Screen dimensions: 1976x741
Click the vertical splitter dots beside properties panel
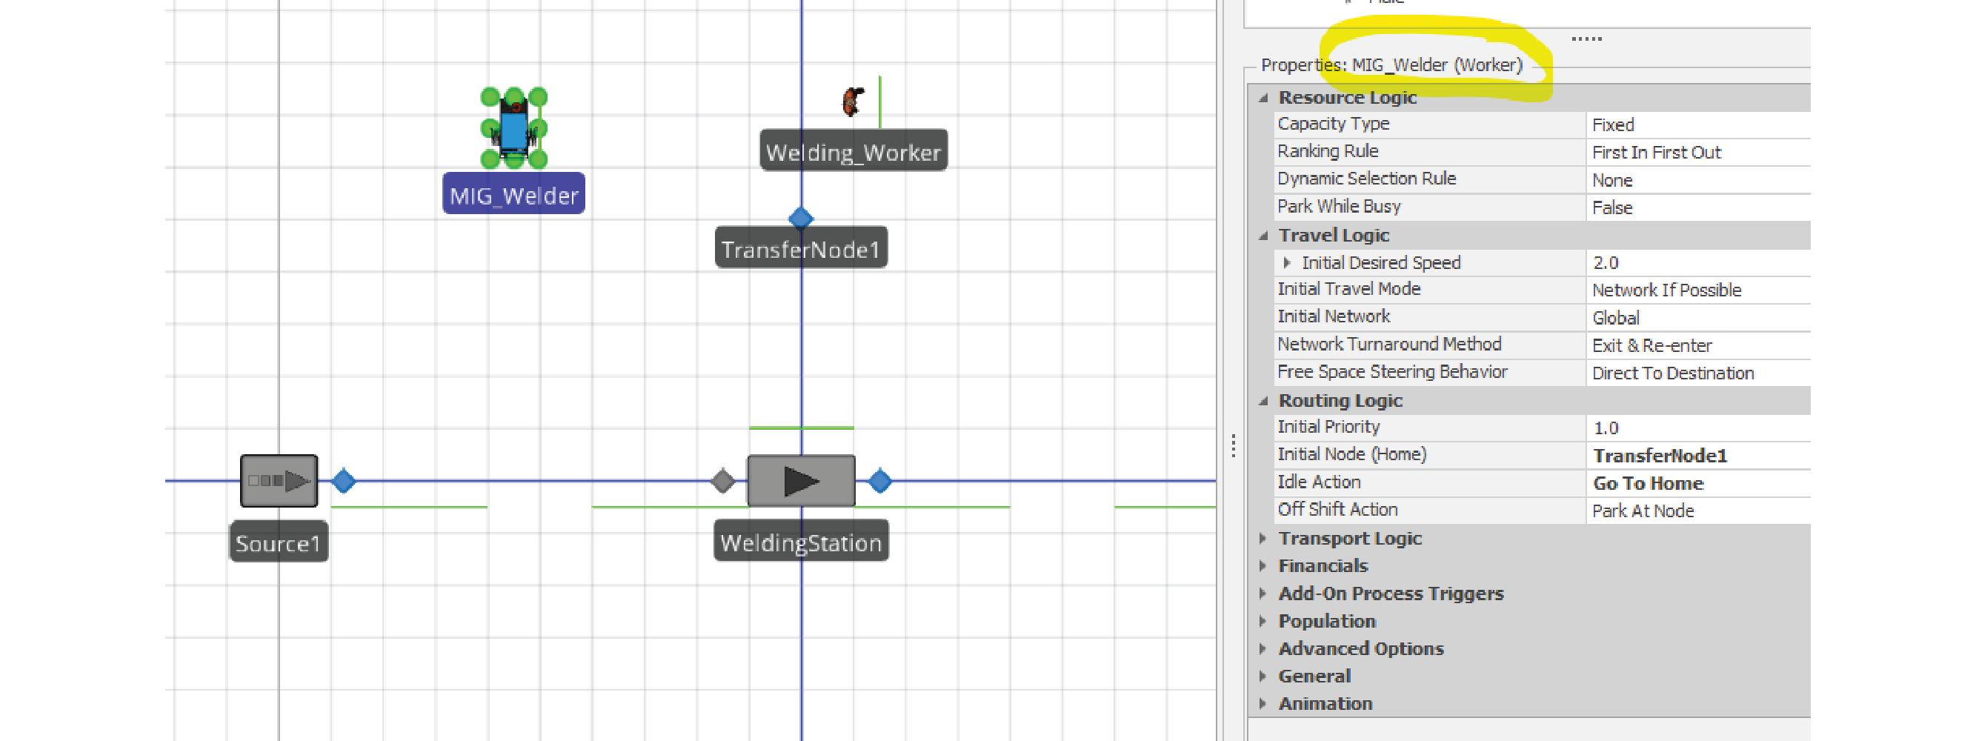pyautogui.click(x=1233, y=445)
